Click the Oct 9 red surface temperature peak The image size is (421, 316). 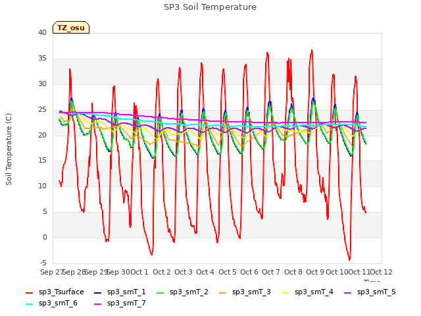[x=312, y=50]
